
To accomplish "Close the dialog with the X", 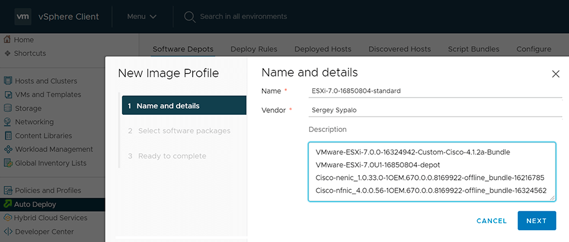I will pos(555,74).
